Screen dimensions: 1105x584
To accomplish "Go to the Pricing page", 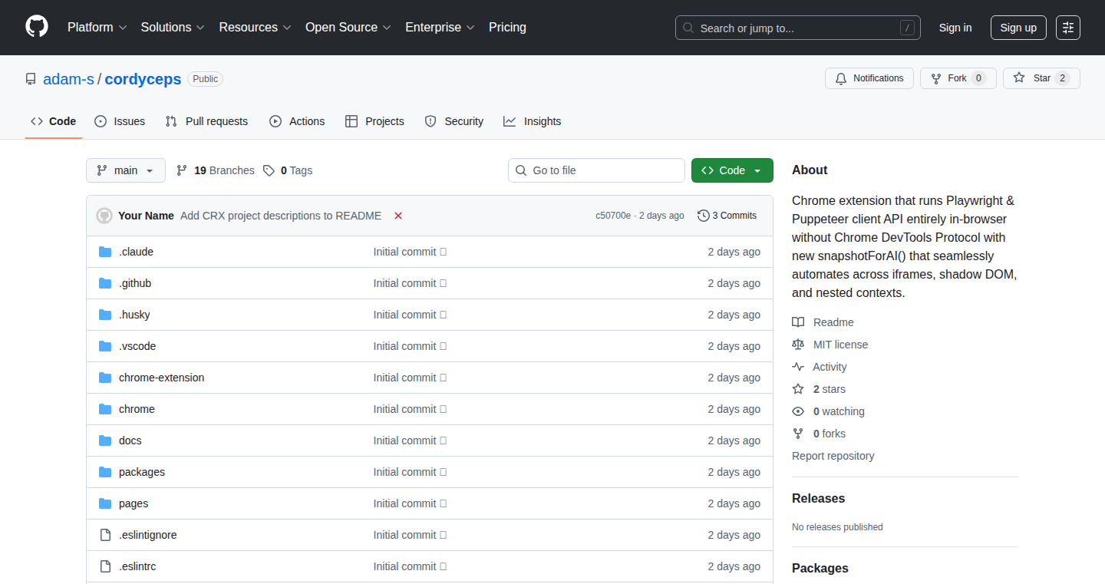I will [507, 27].
